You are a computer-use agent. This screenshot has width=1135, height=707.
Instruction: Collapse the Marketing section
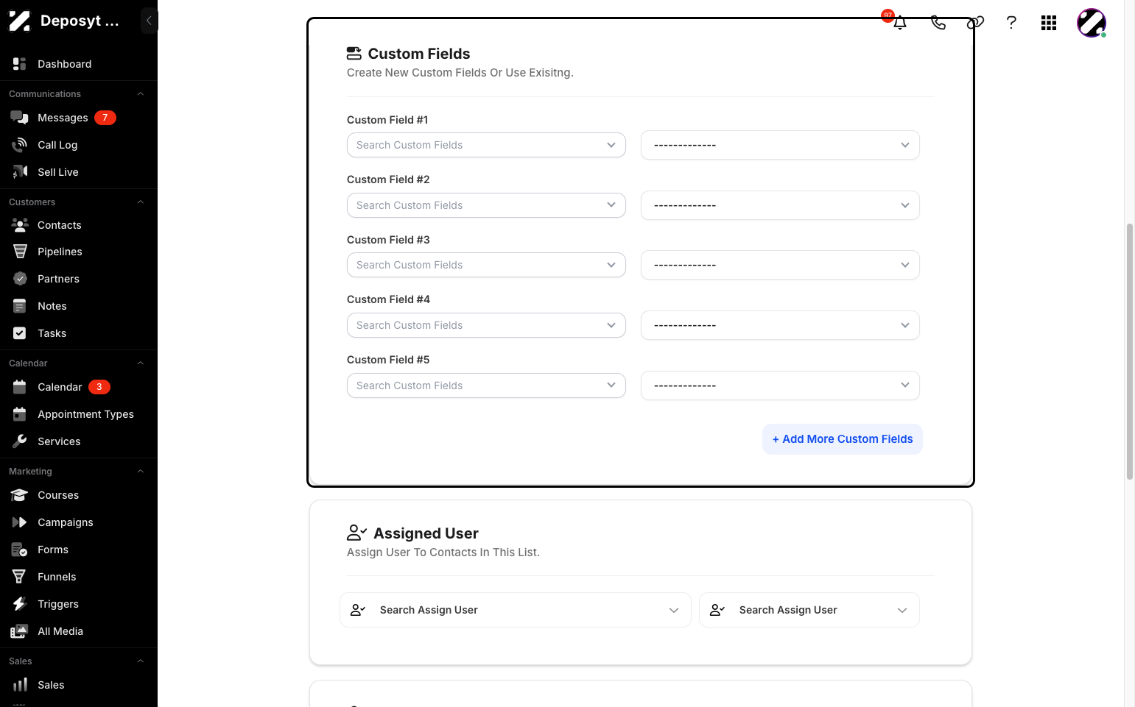[x=141, y=472]
